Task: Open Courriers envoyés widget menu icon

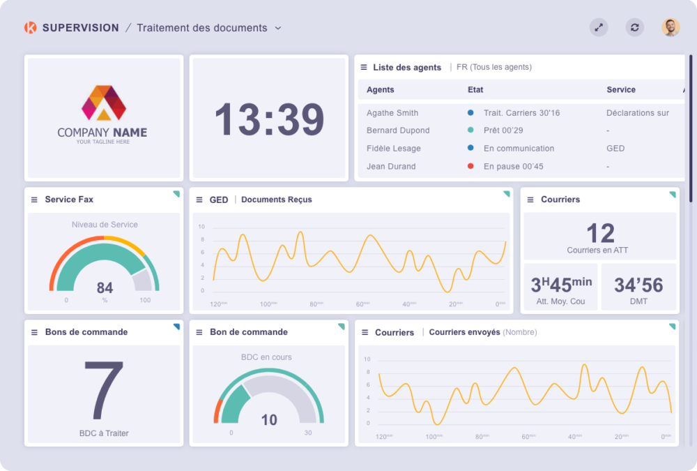Action: (x=365, y=333)
